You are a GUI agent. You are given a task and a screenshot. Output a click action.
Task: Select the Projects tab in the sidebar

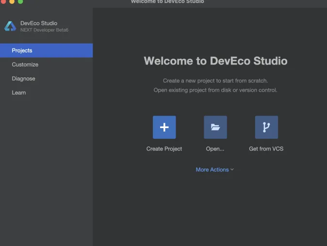tap(22, 50)
